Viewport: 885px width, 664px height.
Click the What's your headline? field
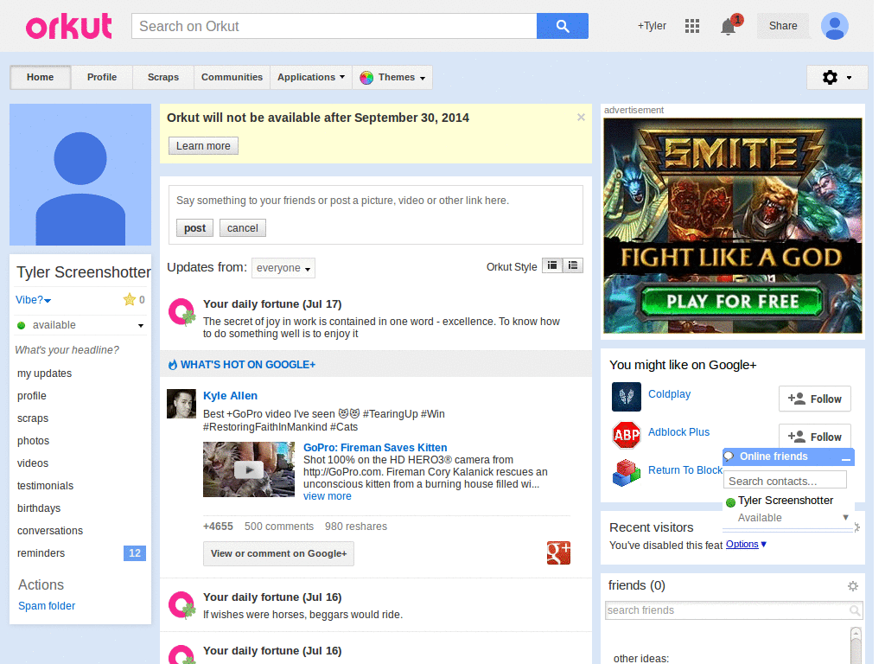point(67,350)
